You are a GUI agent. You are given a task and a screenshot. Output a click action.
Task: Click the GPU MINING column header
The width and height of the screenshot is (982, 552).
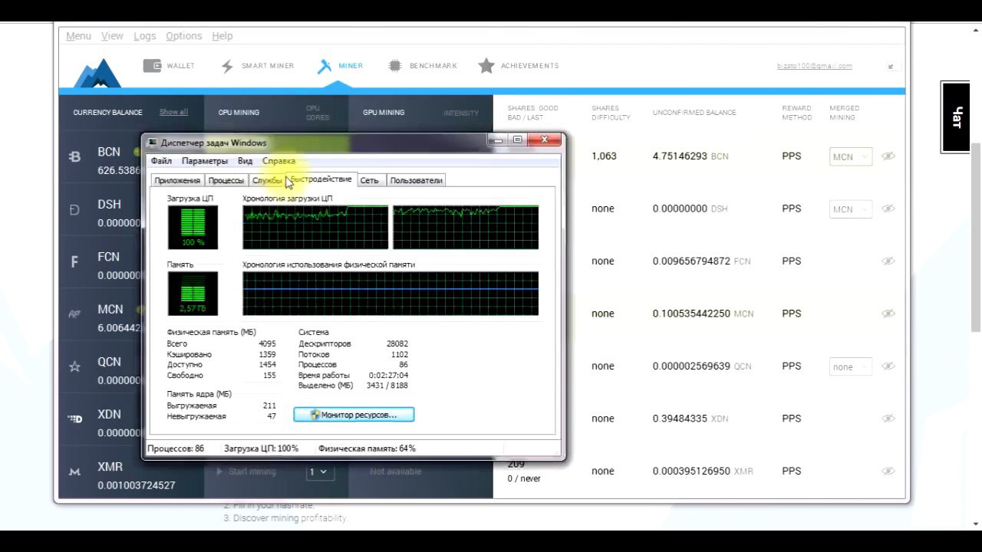384,113
